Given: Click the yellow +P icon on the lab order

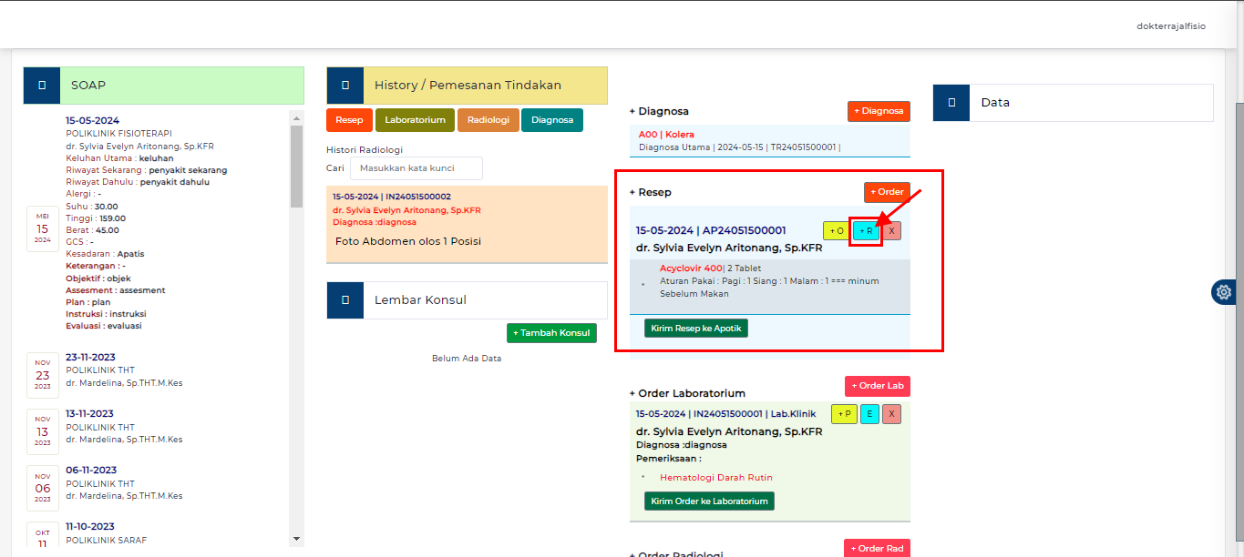Looking at the screenshot, I should 844,413.
